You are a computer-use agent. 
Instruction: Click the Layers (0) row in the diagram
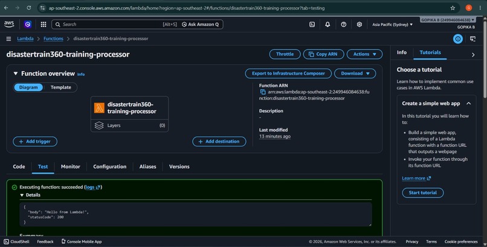pos(129,125)
